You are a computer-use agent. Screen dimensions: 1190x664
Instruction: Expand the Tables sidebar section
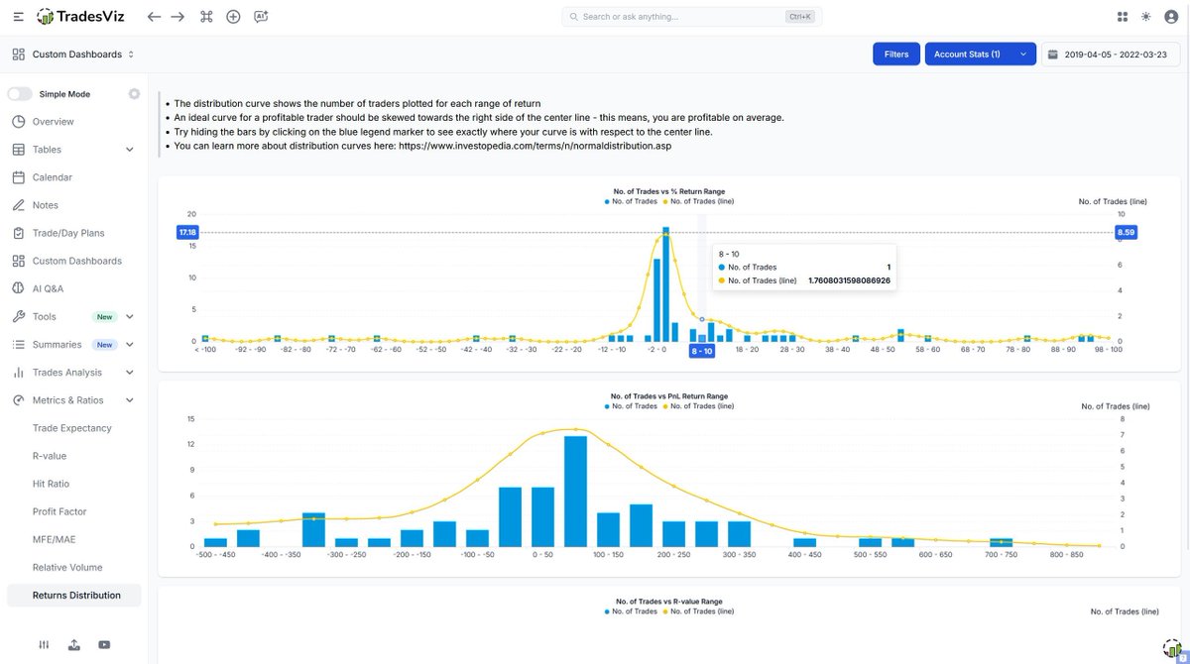[x=129, y=150]
